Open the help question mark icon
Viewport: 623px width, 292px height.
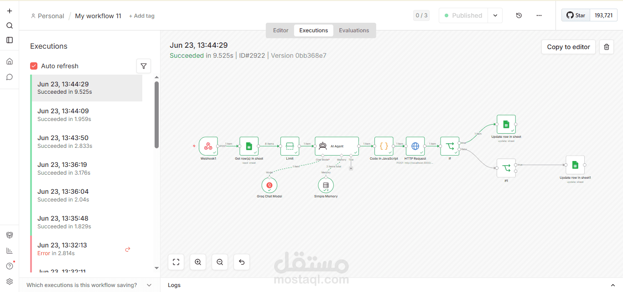pos(10,266)
